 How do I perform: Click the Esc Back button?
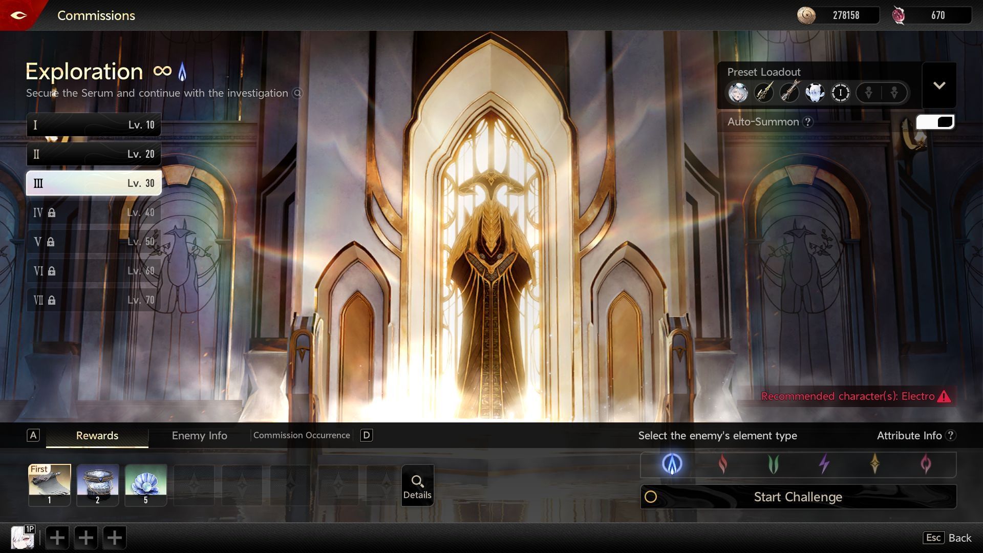[946, 538]
